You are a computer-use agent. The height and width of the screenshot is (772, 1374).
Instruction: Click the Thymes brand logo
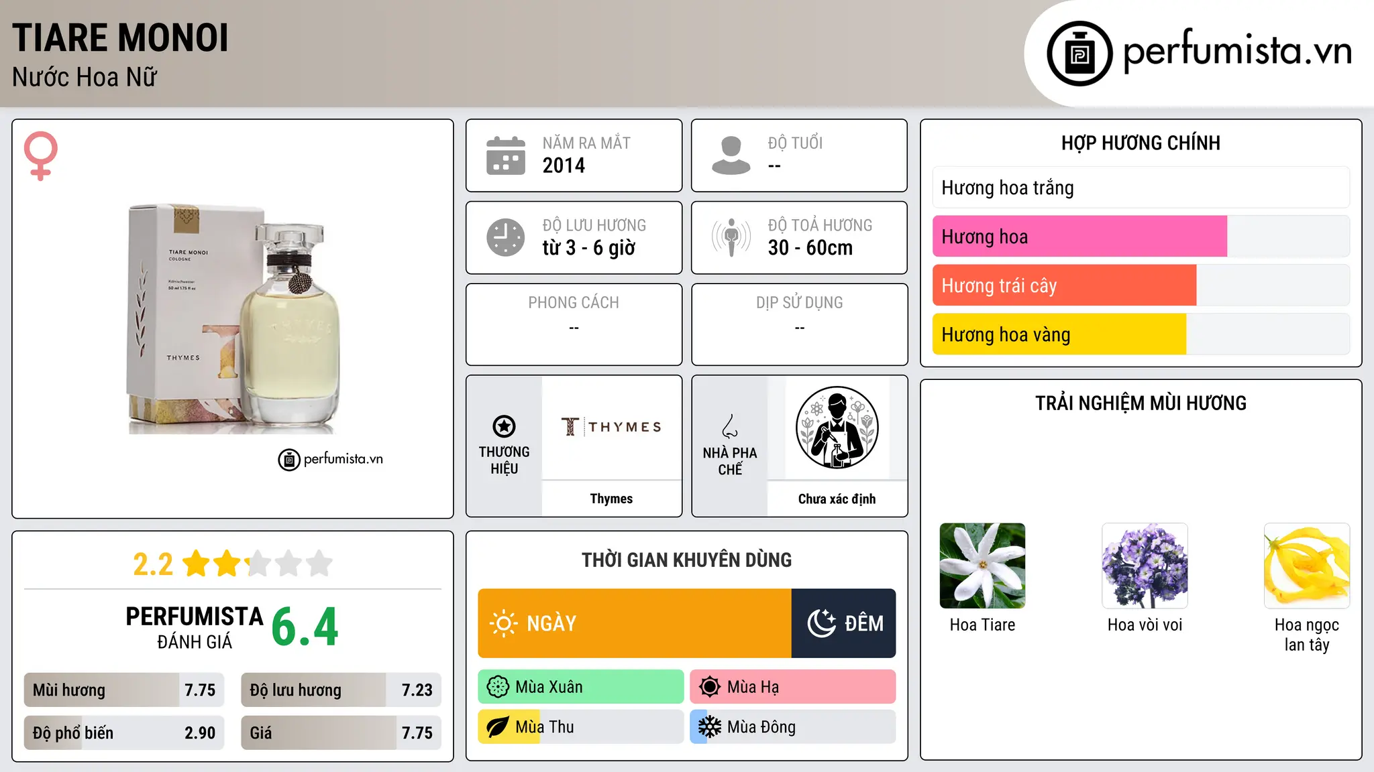(611, 427)
